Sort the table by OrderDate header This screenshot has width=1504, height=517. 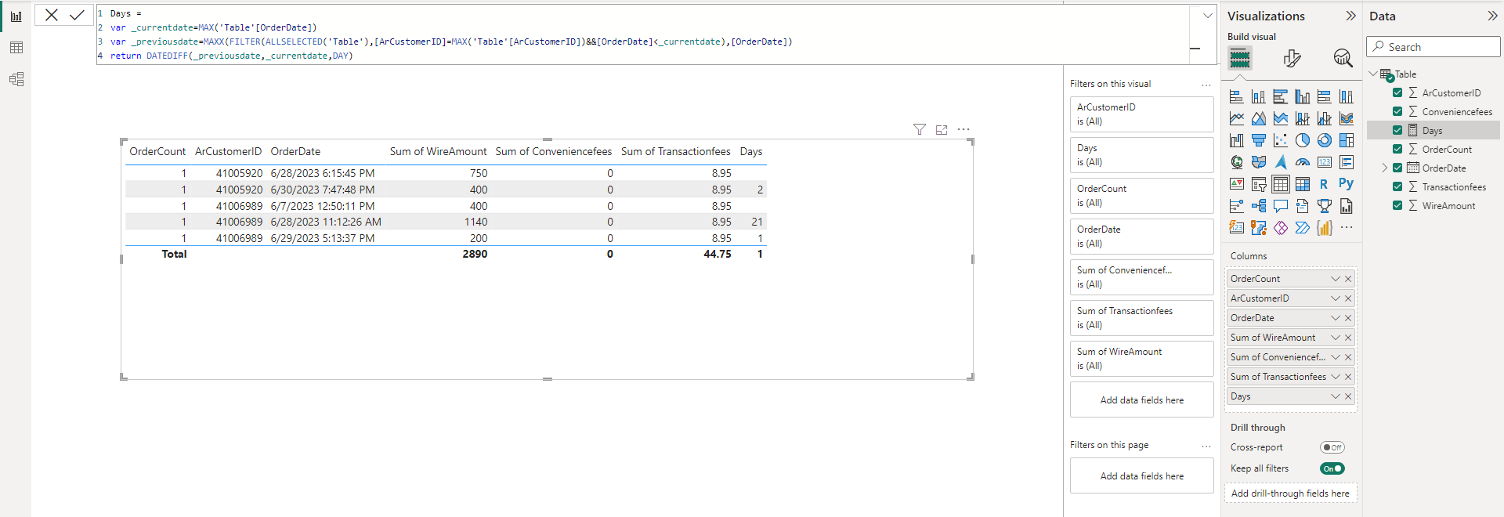click(295, 151)
